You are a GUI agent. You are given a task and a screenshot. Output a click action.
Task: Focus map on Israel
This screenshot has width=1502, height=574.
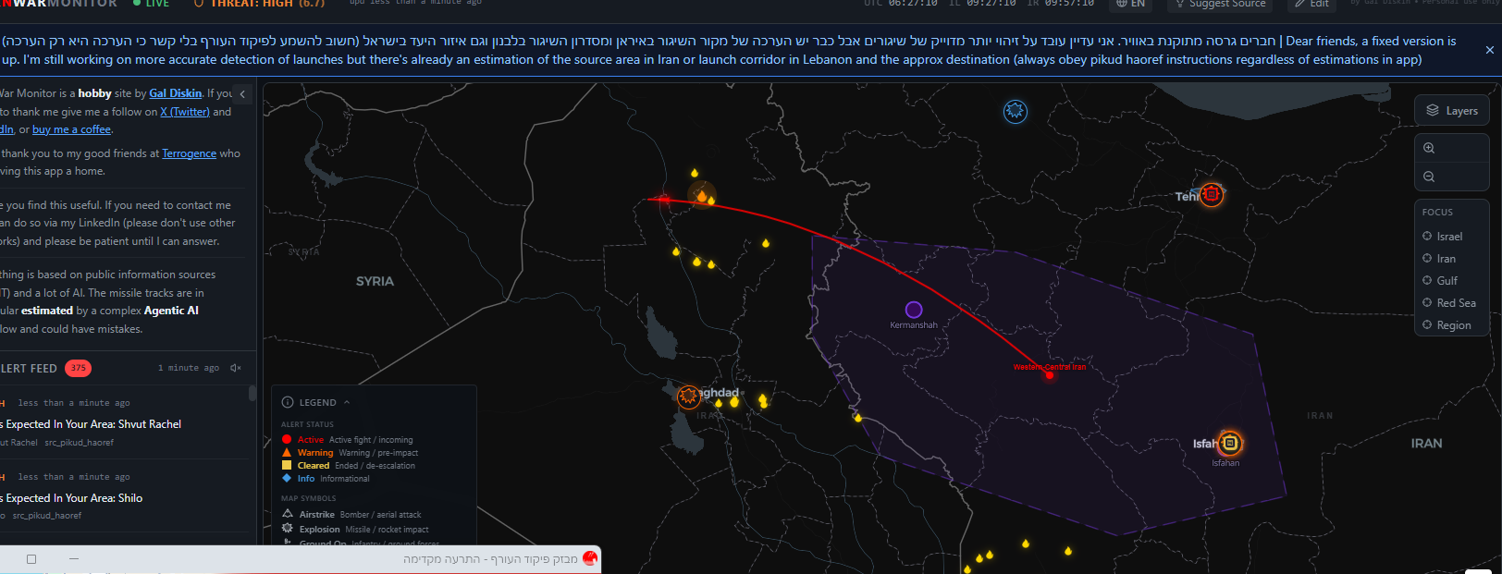(x=1448, y=237)
